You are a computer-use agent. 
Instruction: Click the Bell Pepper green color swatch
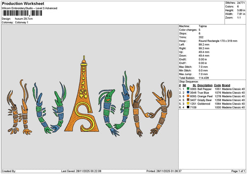(188, 99)
